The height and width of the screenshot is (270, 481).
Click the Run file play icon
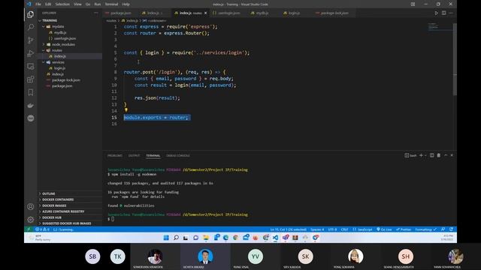click(436, 13)
